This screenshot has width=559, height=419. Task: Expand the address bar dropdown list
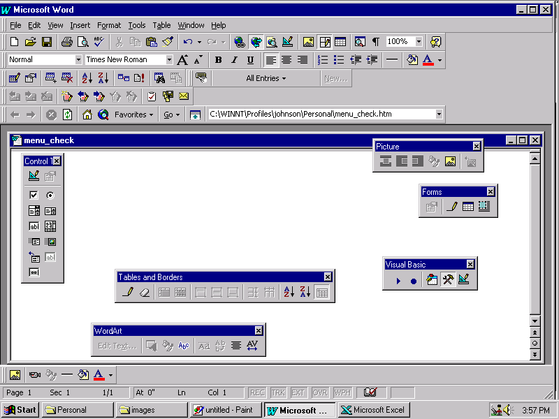pos(439,115)
